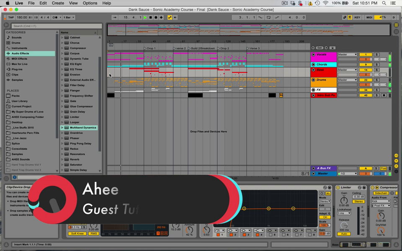Solo the Vocals track
Image resolution: width=402 pixels, height=251 pixels.
click(376, 55)
